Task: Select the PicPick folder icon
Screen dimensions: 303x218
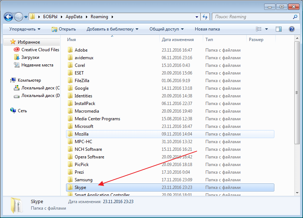Action: coord(70,165)
